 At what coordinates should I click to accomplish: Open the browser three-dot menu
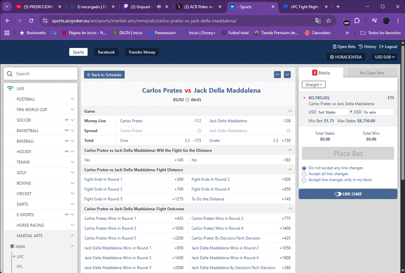(398, 21)
